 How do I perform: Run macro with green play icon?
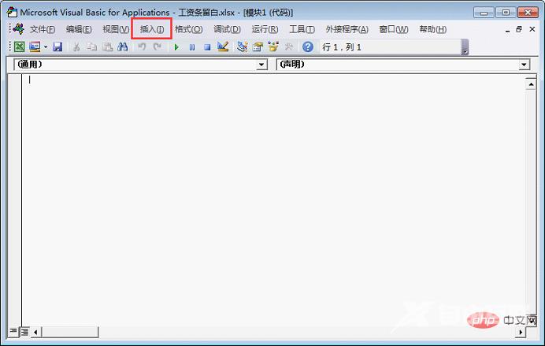pyautogui.click(x=176, y=47)
